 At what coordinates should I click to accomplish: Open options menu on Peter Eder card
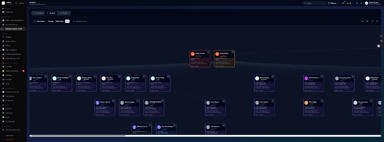119,76
